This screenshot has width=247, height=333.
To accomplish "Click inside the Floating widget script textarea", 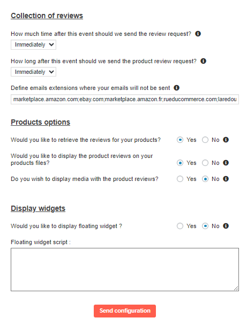I will coord(125,269).
